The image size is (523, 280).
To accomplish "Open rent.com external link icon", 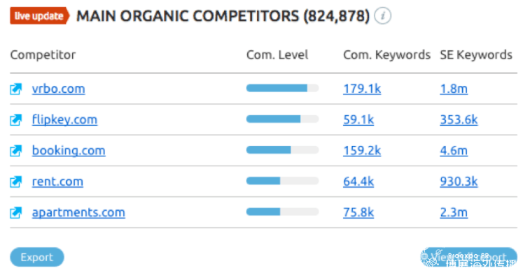I will point(15,182).
